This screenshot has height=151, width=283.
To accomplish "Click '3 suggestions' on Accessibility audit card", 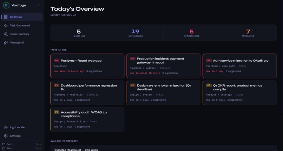I will 83,127.
